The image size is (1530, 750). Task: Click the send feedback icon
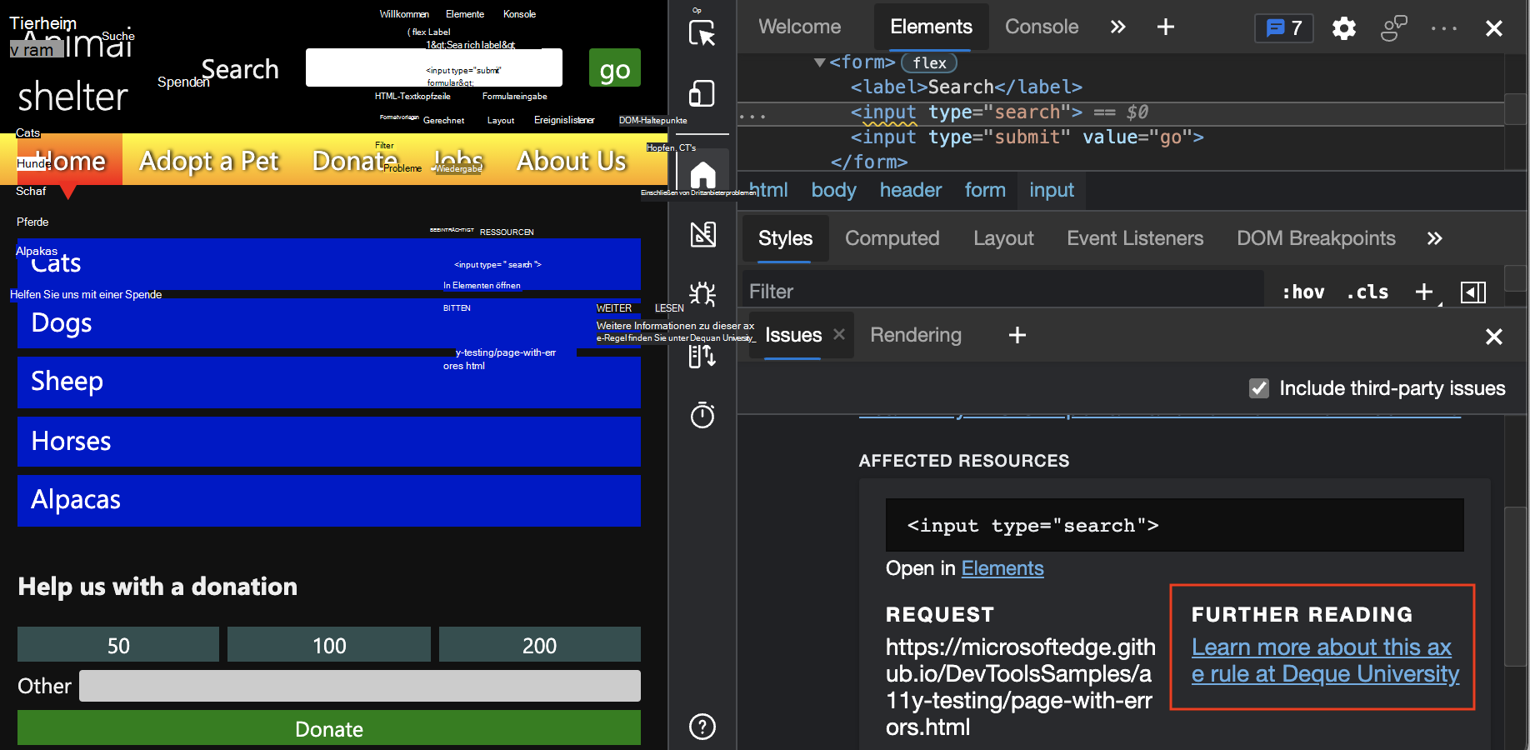[1393, 28]
